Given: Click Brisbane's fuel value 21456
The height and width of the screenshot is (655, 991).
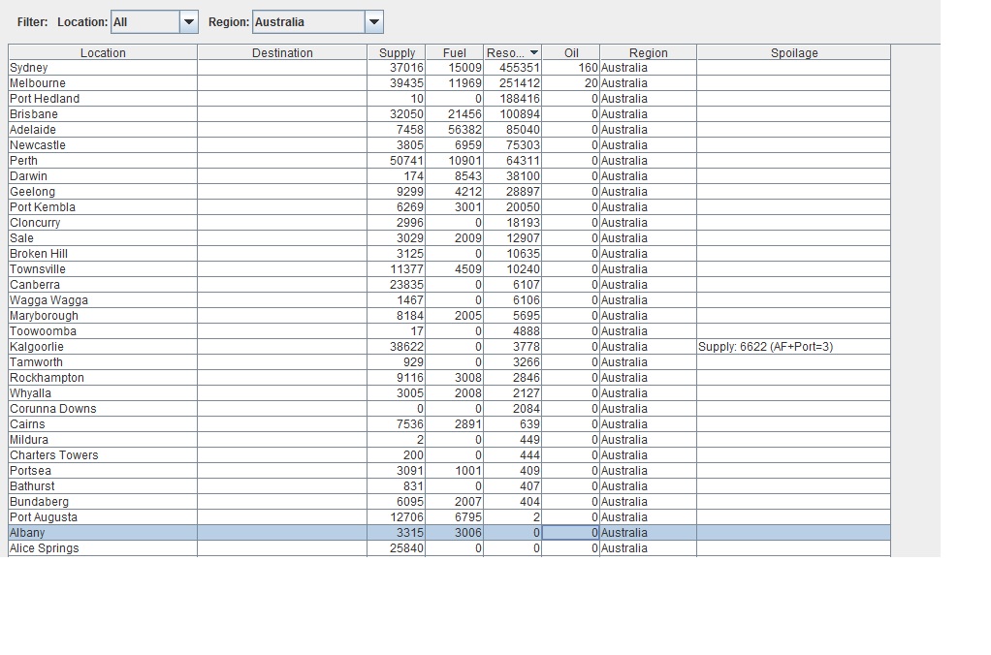Looking at the screenshot, I should point(464,114).
